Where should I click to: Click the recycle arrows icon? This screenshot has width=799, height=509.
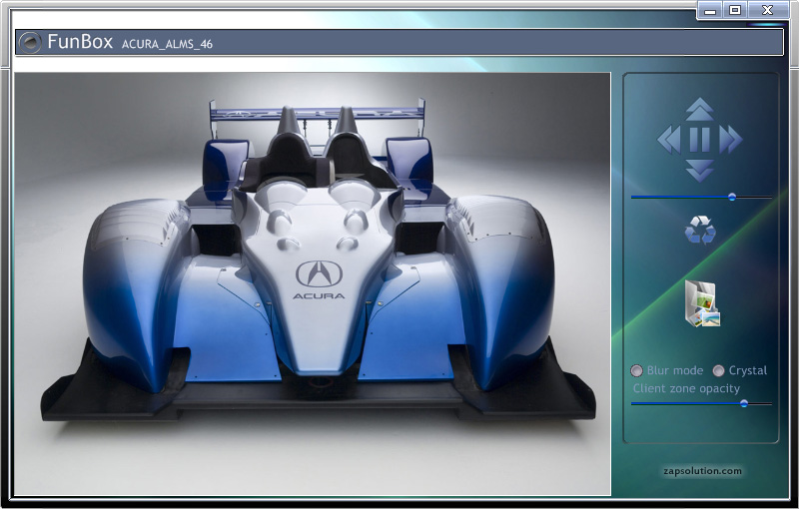pyautogui.click(x=700, y=231)
